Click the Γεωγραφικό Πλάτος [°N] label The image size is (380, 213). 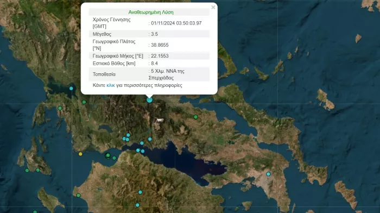(114, 45)
